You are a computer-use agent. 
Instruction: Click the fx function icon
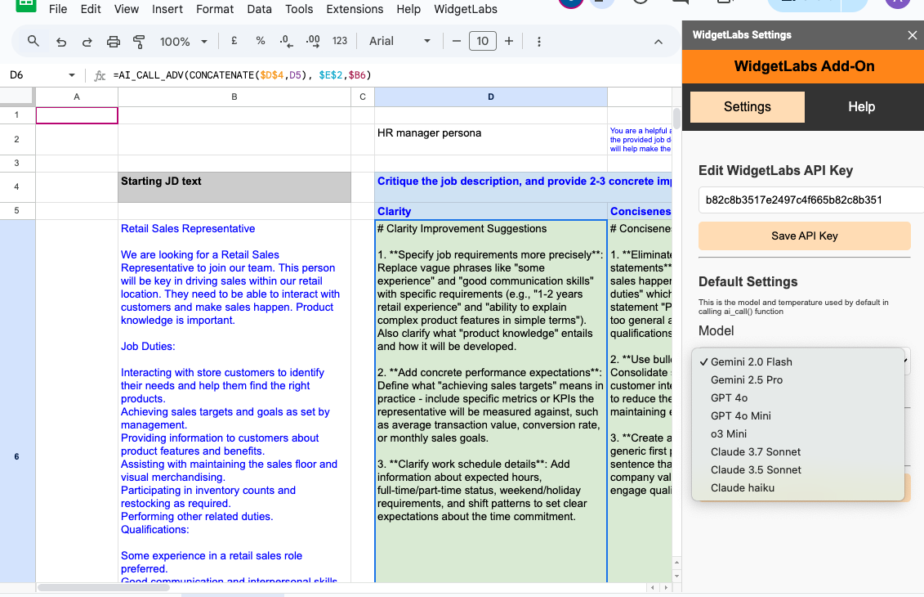(100, 75)
